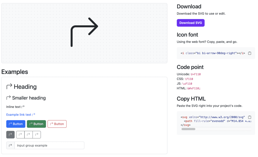
Task: Click the Icon font heading
Action: pos(187,35)
